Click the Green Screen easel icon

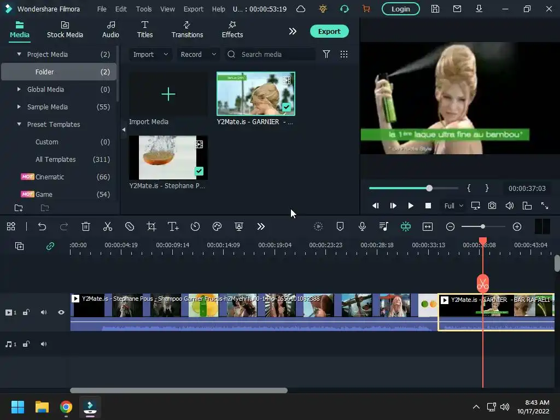pyautogui.click(x=239, y=226)
